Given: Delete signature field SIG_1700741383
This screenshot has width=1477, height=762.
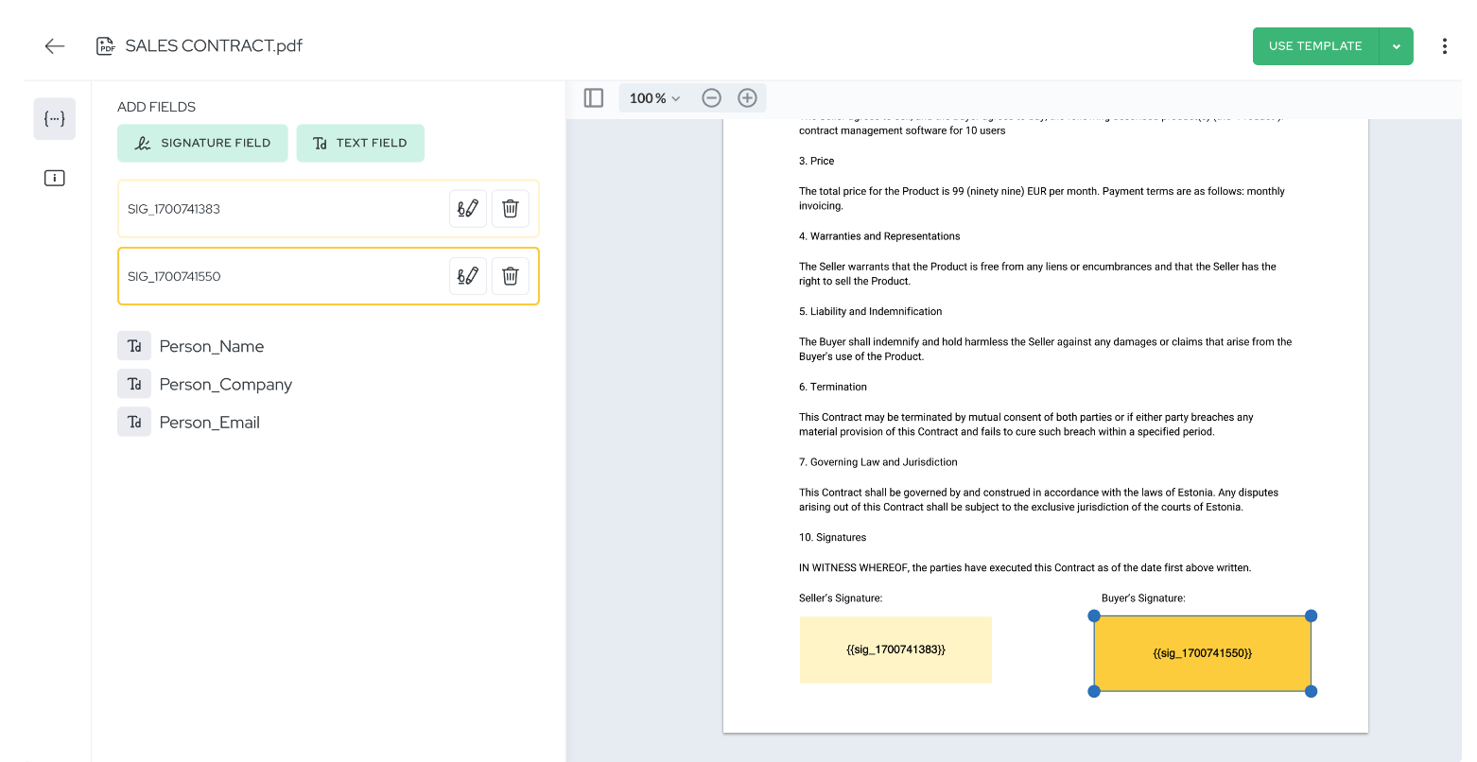Looking at the screenshot, I should click(511, 209).
